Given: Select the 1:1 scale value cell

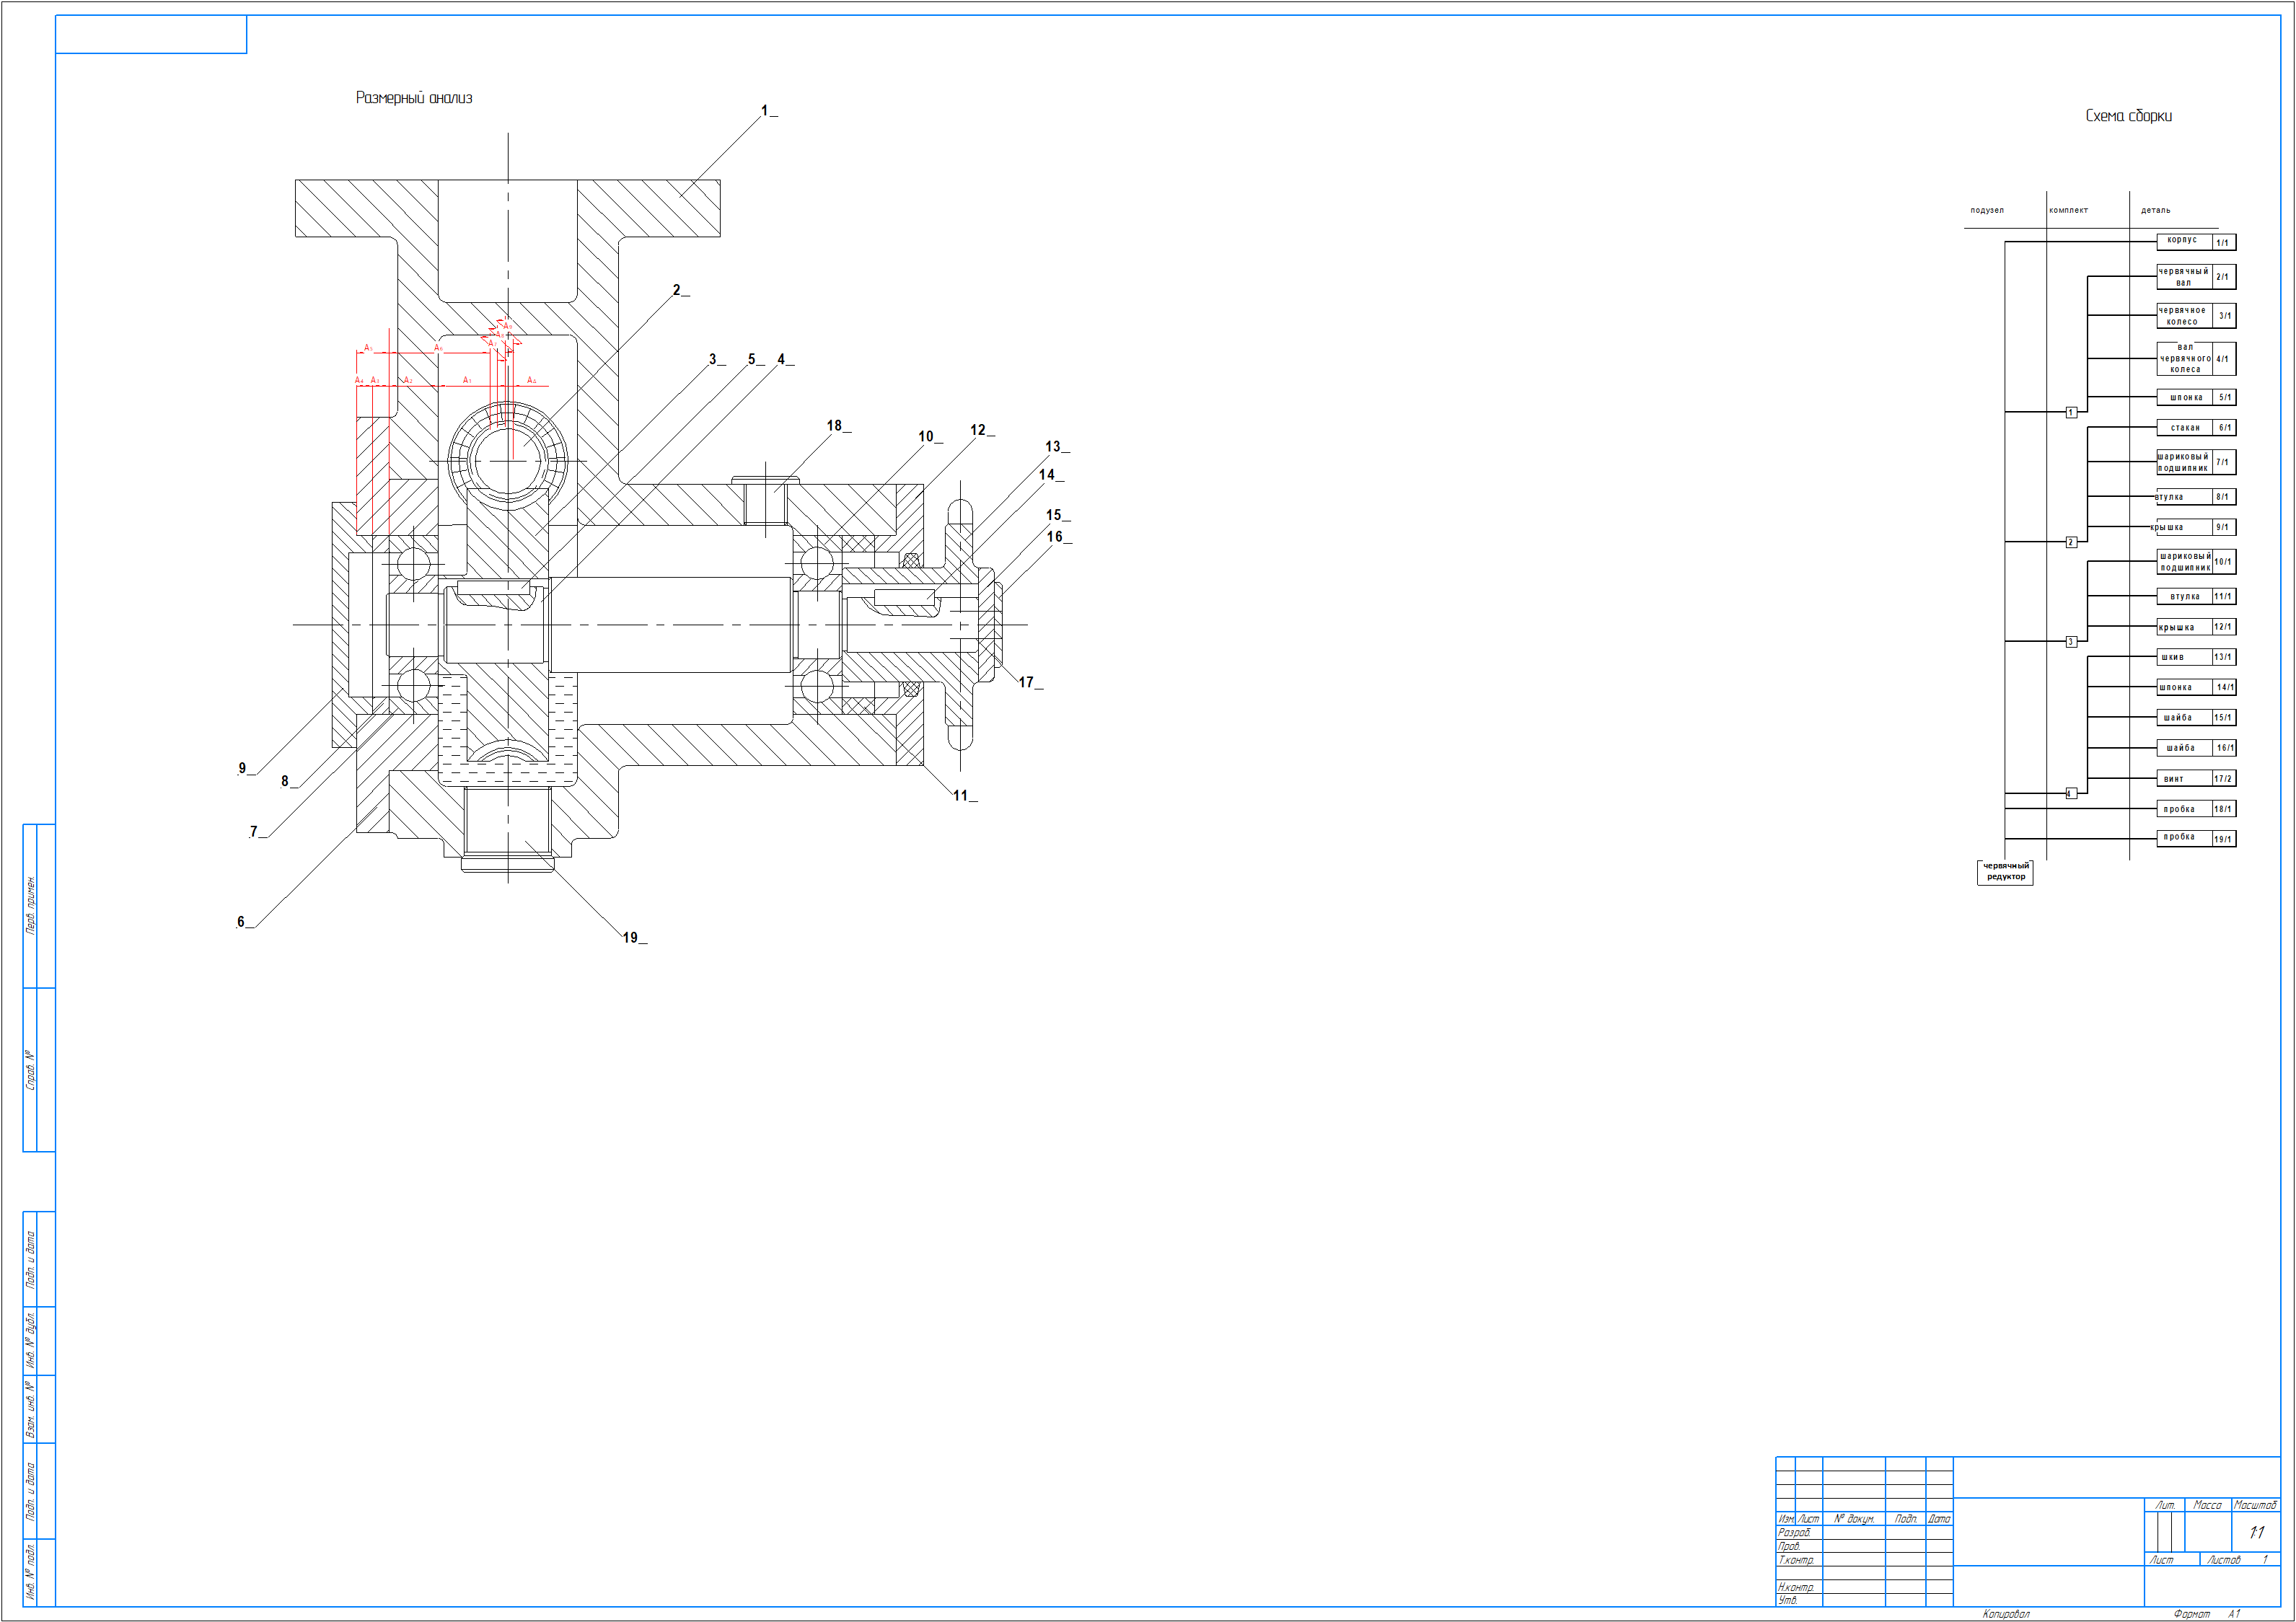Looking at the screenshot, I should coord(2256,1532).
